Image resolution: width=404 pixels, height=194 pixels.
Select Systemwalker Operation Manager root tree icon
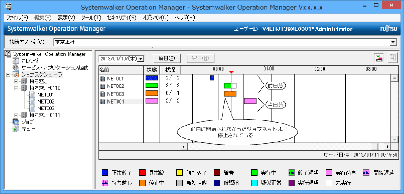(9, 54)
